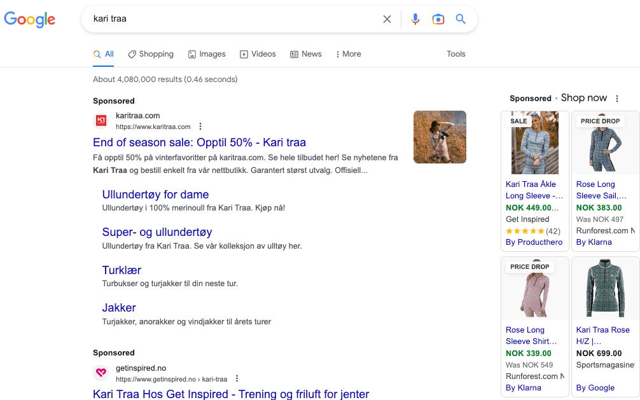
Task: Click the NOK 699.00 price
Action: click(x=599, y=354)
